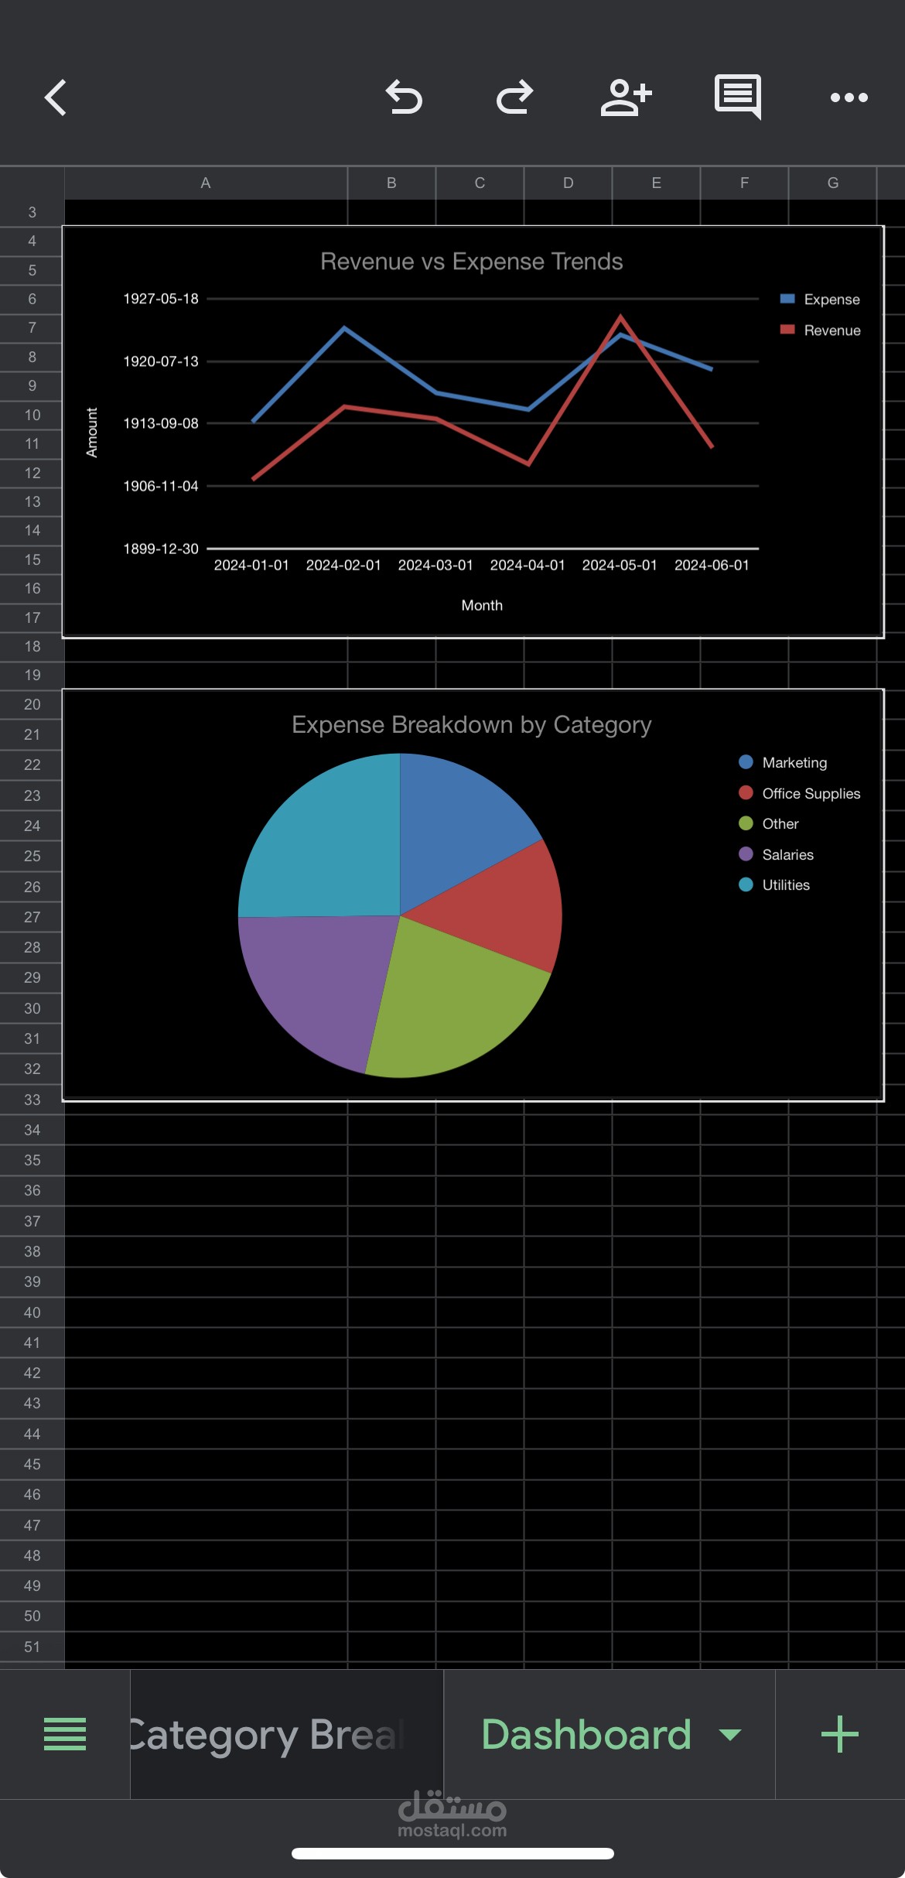
Task: Click the Revenue vs Expense Trends title
Action: click(x=471, y=262)
